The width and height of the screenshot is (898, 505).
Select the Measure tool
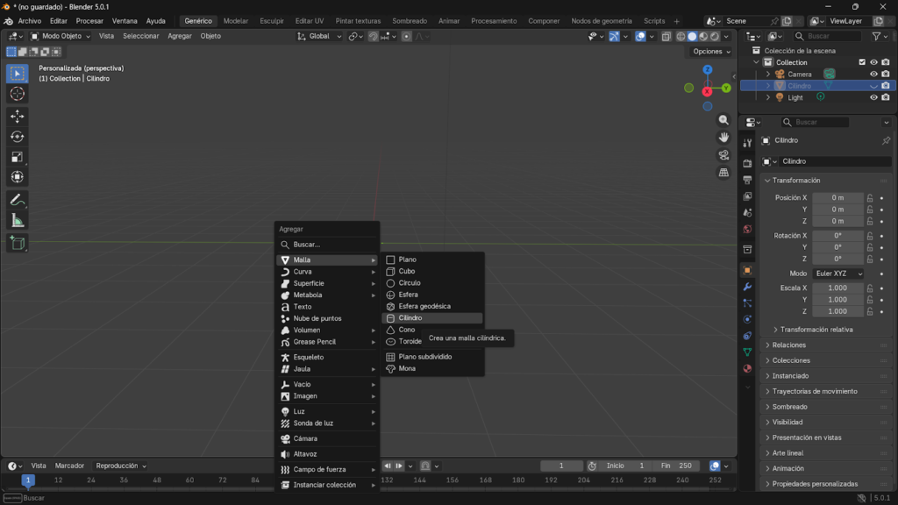18,220
